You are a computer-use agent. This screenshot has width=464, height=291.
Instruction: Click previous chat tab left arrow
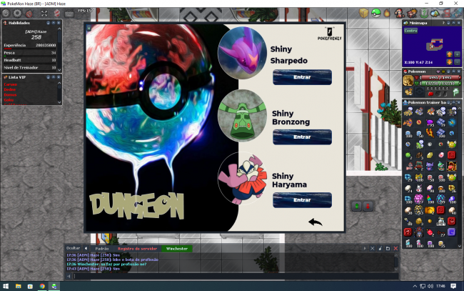coord(86,248)
